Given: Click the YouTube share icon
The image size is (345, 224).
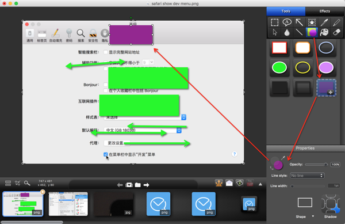Looking at the screenshot, I should 250,183.
